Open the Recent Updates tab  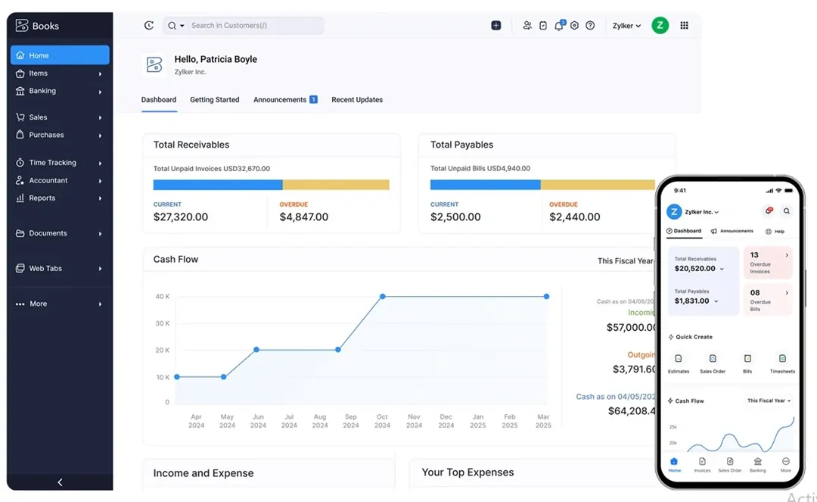click(x=357, y=99)
